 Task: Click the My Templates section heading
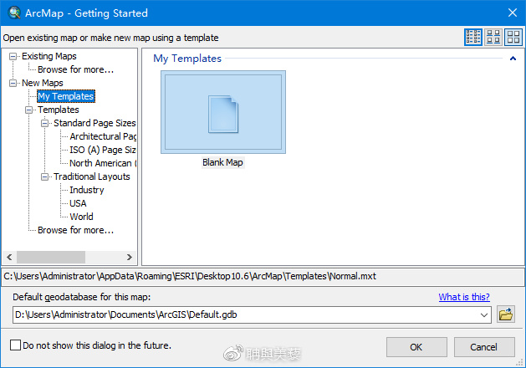tap(187, 59)
